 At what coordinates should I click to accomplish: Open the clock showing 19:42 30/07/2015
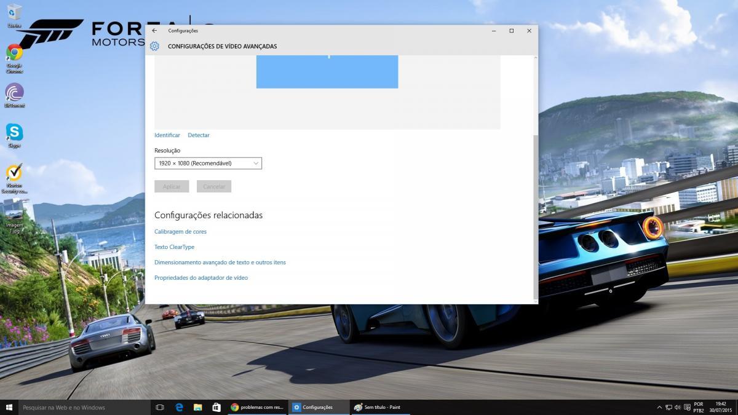[x=720, y=407]
